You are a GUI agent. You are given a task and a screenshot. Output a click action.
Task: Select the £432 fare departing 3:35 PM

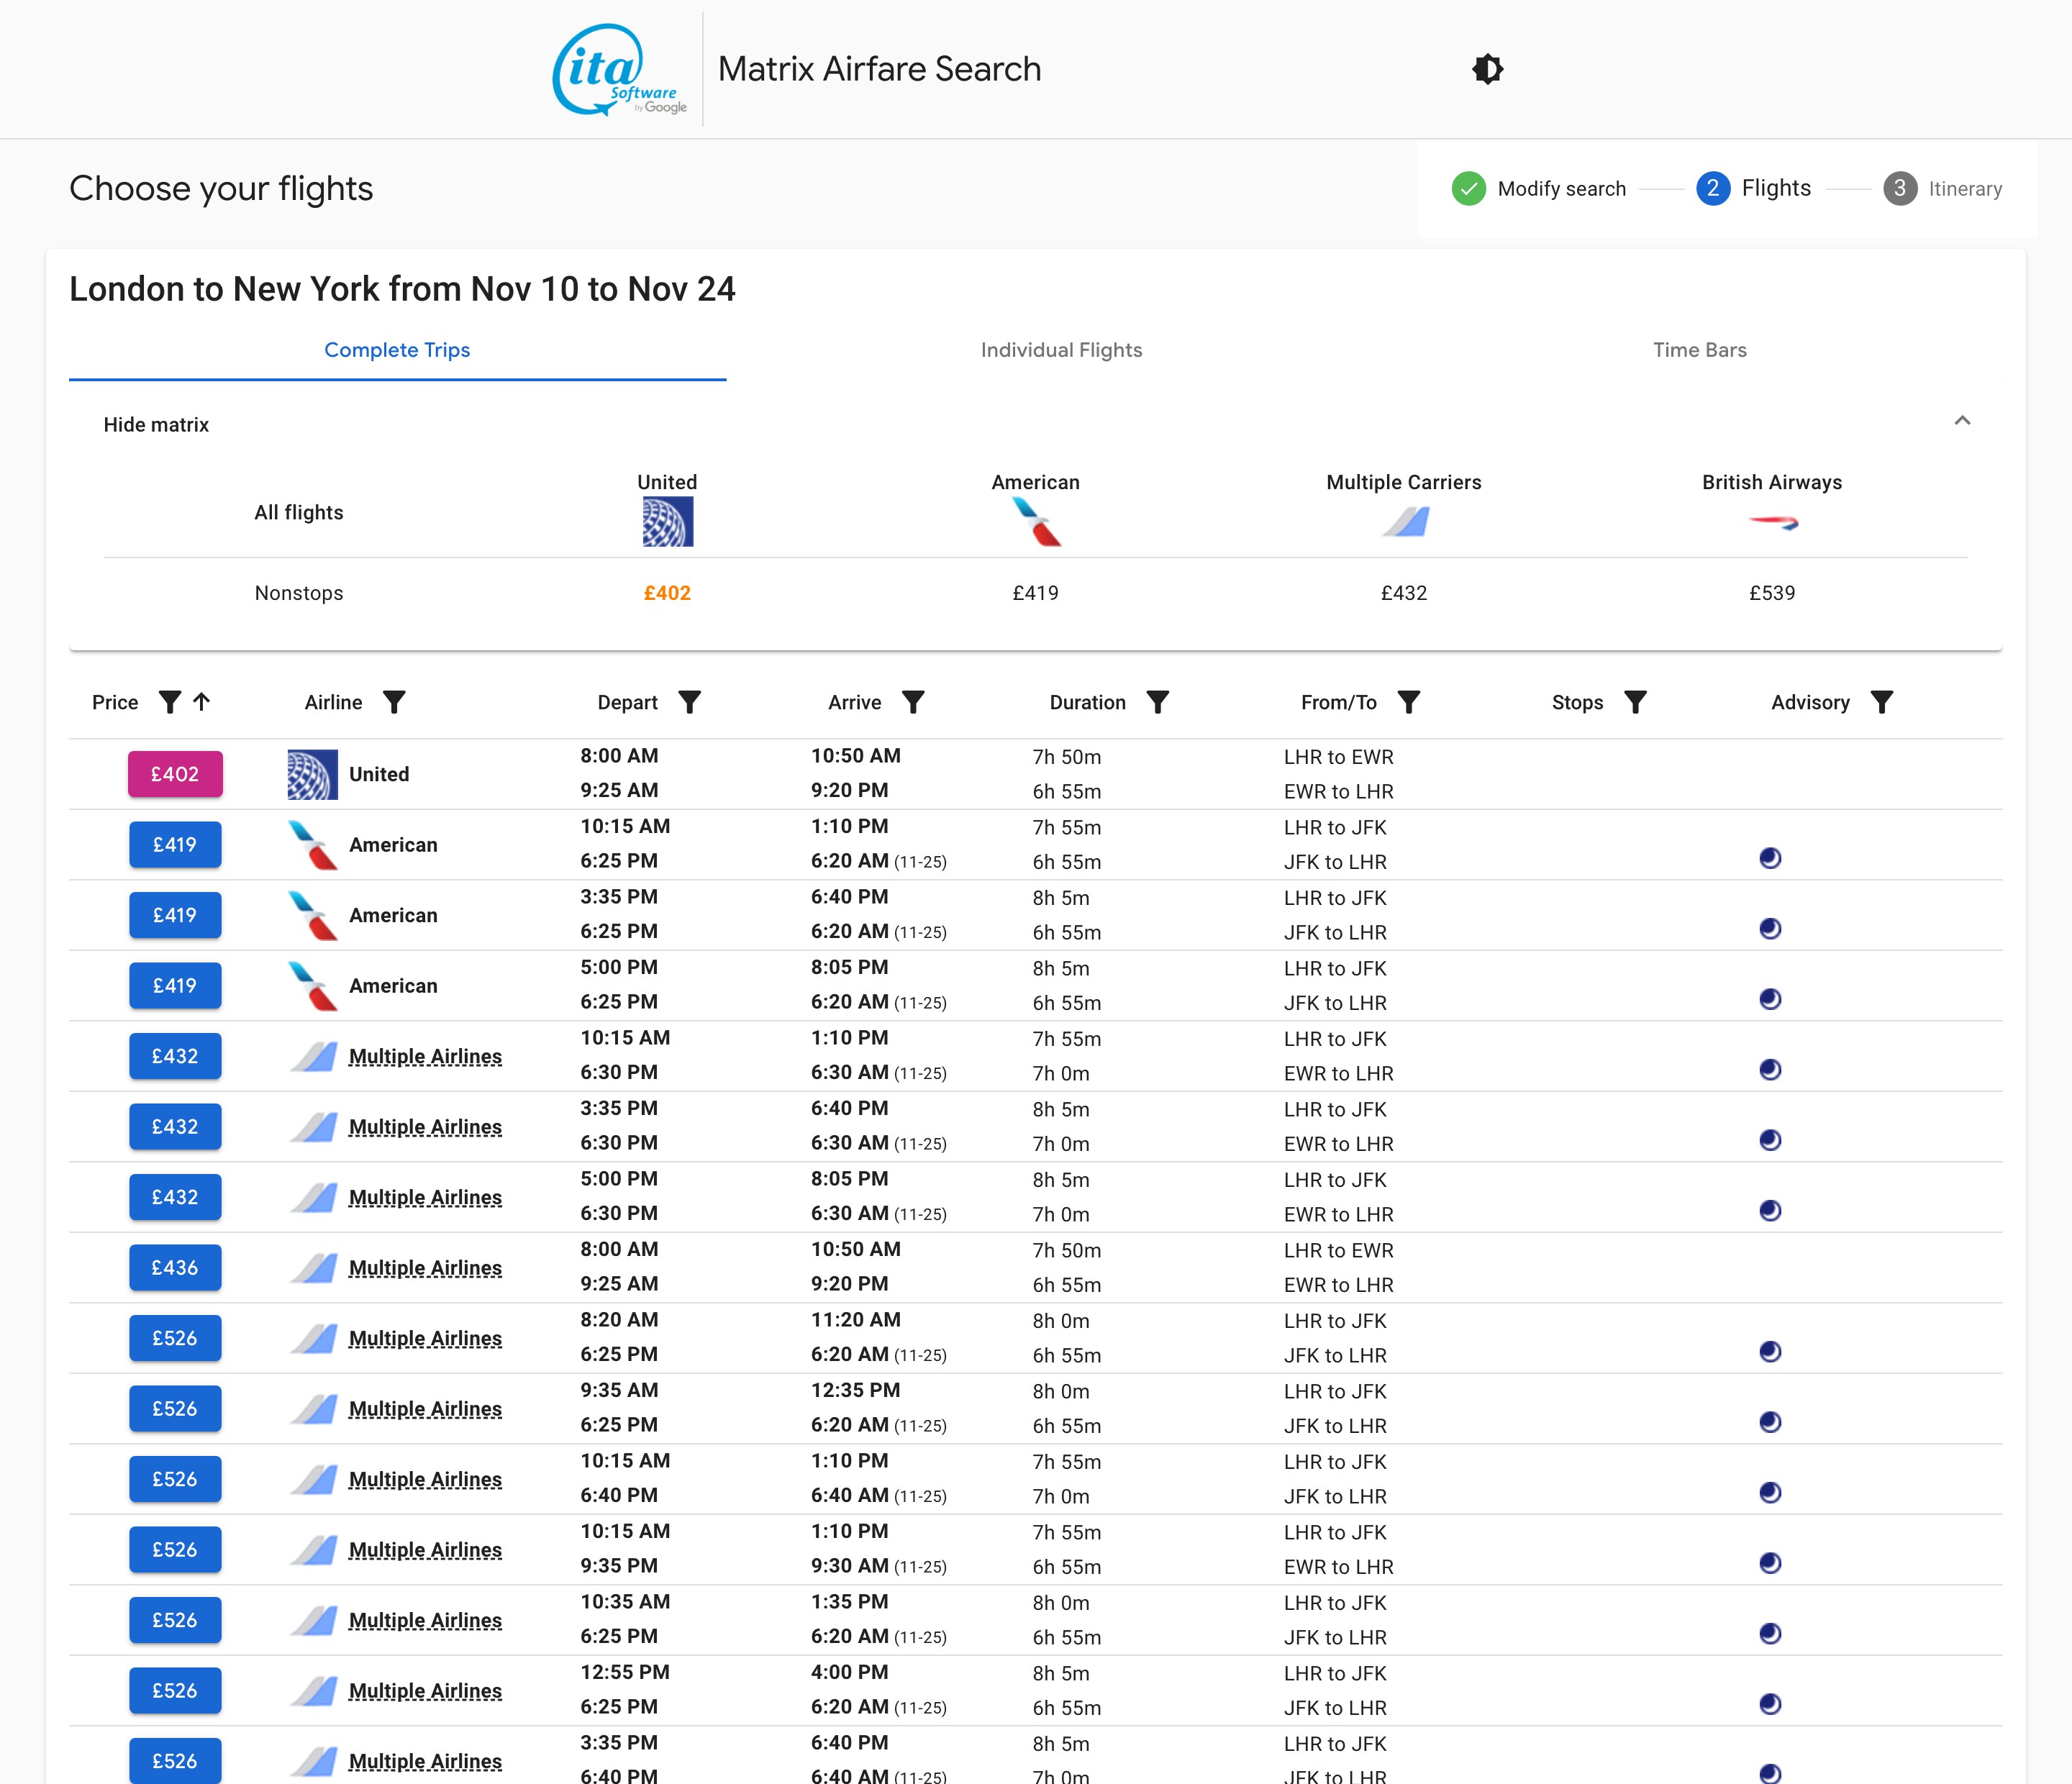[x=175, y=1127]
